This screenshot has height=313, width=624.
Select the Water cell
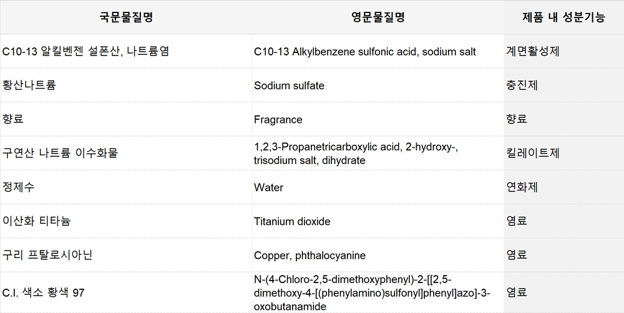[x=378, y=187]
